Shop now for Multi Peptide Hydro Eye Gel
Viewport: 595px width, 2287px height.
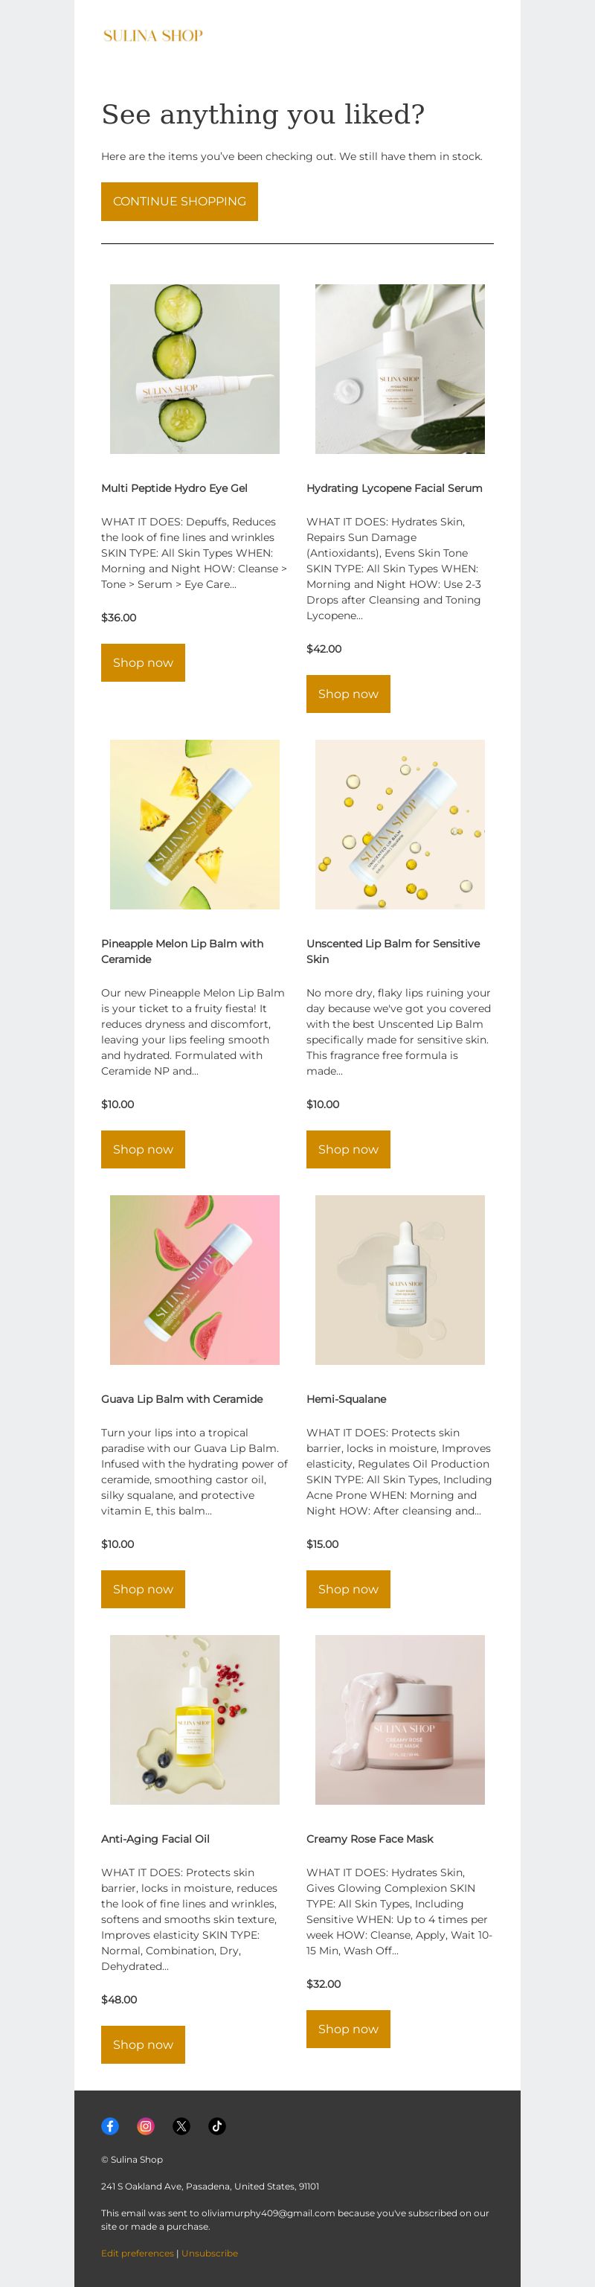[x=143, y=662]
